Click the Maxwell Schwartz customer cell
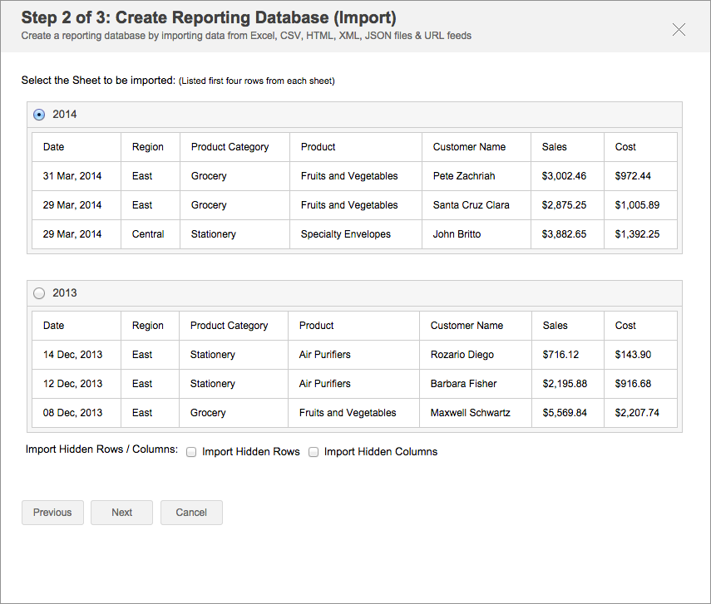This screenshot has width=711, height=604. pos(471,413)
